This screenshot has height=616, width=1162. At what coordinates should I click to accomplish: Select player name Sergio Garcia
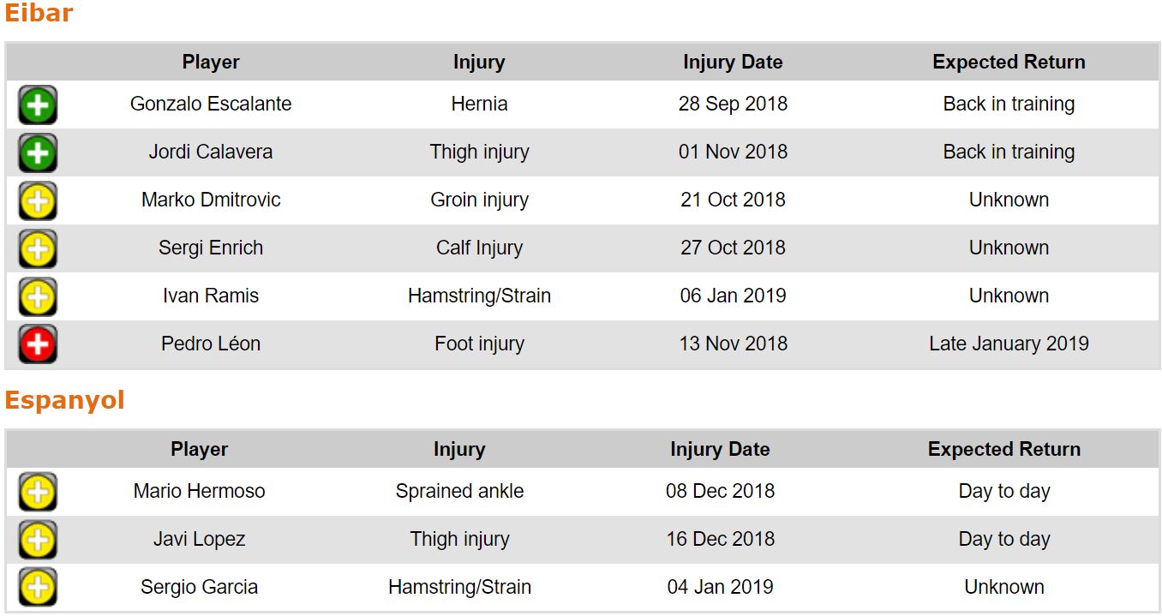click(199, 588)
